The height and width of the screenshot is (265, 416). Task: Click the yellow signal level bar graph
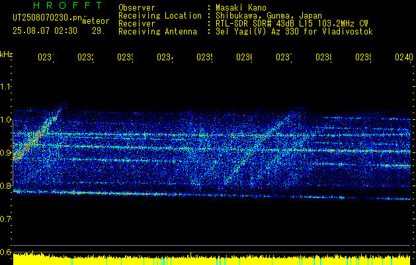pyautogui.click(x=212, y=260)
